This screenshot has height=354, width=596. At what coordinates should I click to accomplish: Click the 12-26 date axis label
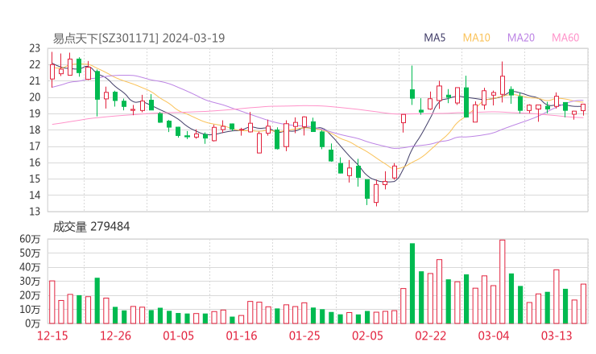[x=115, y=335]
